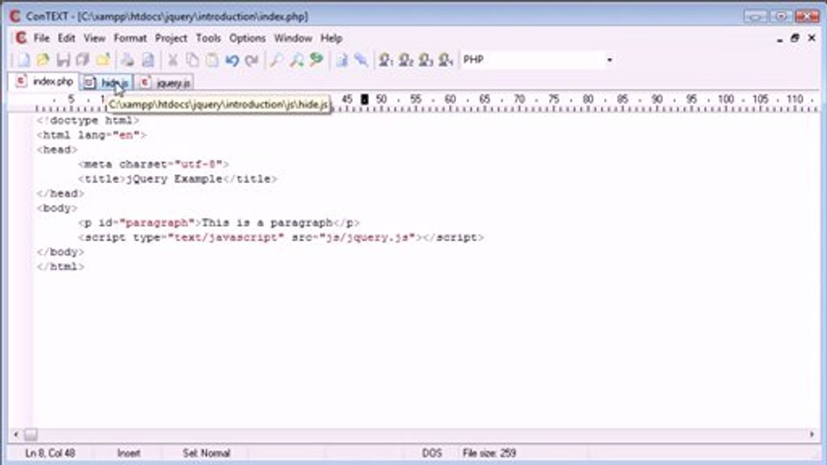Open the PHP highlighter dropdown
Screen dimensions: 827x465
click(x=609, y=60)
